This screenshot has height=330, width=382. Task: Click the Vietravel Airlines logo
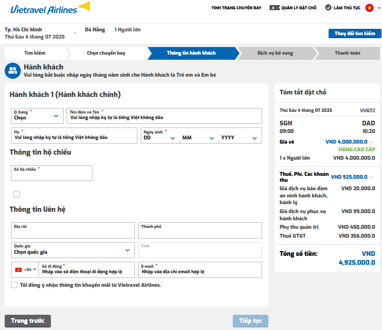click(x=50, y=8)
